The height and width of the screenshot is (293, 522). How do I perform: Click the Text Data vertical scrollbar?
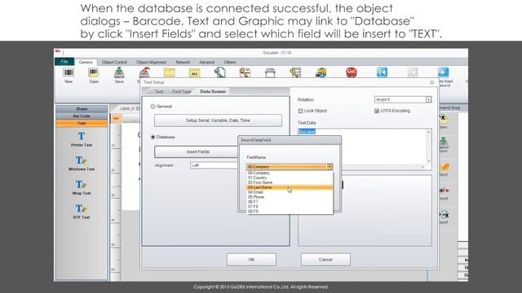point(429,146)
